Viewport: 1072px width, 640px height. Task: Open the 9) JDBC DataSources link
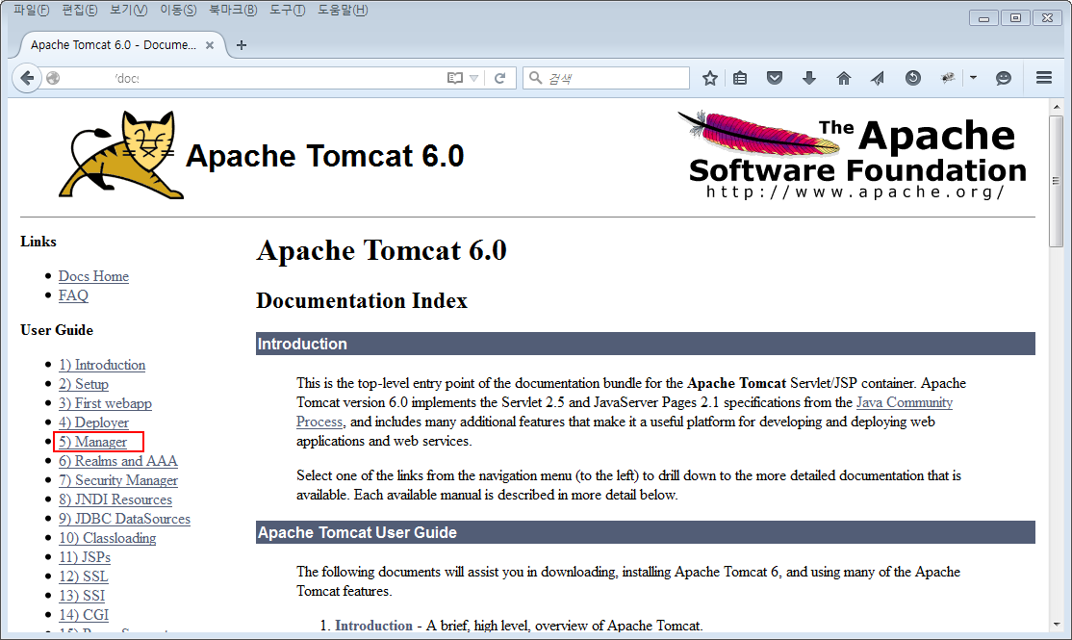click(x=124, y=519)
